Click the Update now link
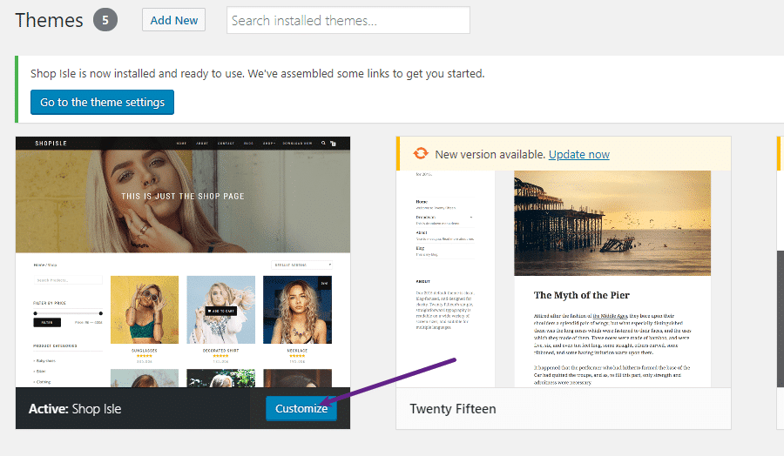The image size is (784, 456). [x=578, y=154]
